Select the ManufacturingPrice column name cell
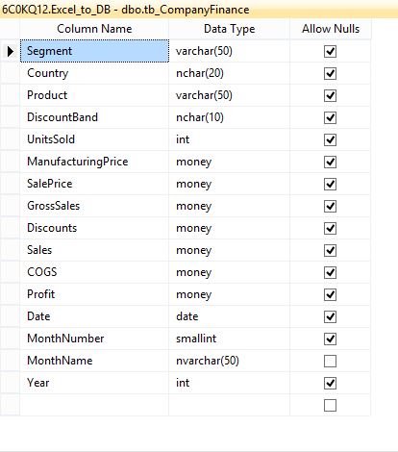Screen dimensions: 398x452 tap(94, 162)
